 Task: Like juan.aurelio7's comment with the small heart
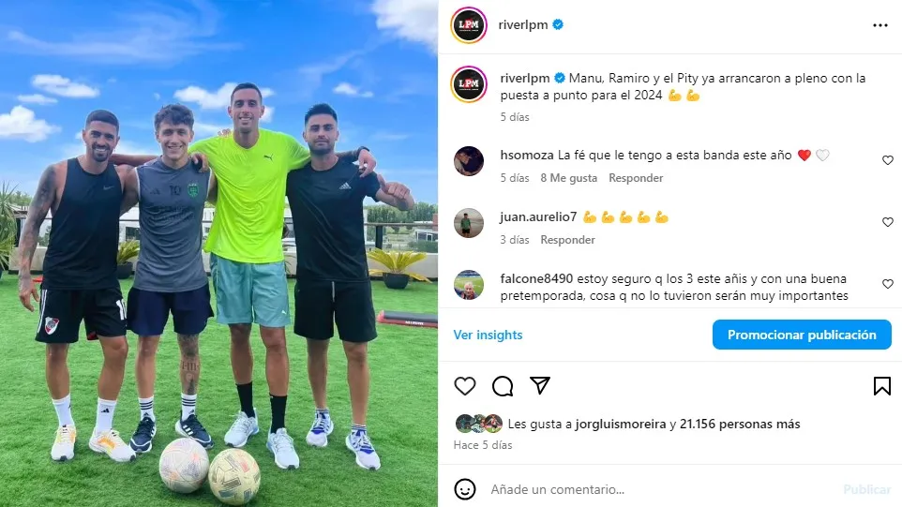click(888, 222)
